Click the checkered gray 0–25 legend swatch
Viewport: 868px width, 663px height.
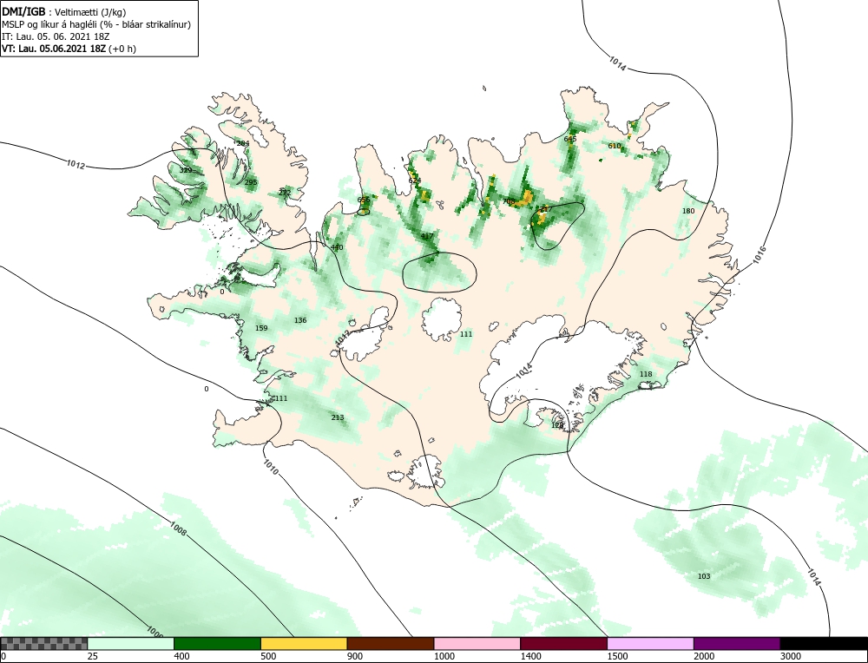pyautogui.click(x=43, y=644)
